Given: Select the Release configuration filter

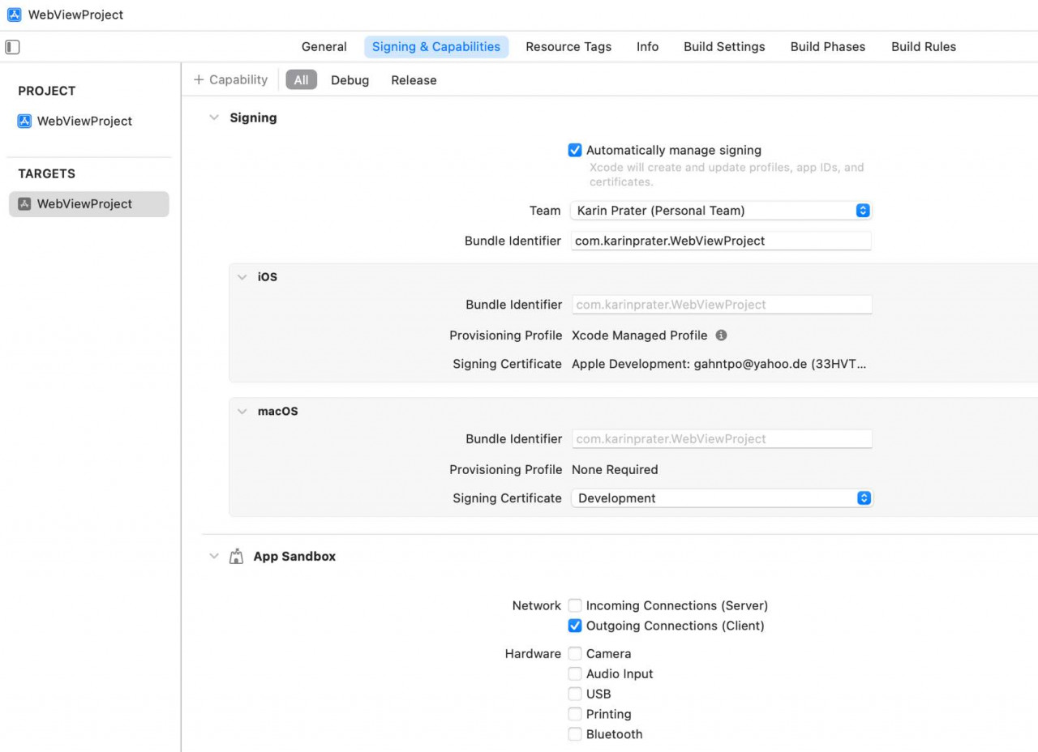Looking at the screenshot, I should (x=413, y=79).
